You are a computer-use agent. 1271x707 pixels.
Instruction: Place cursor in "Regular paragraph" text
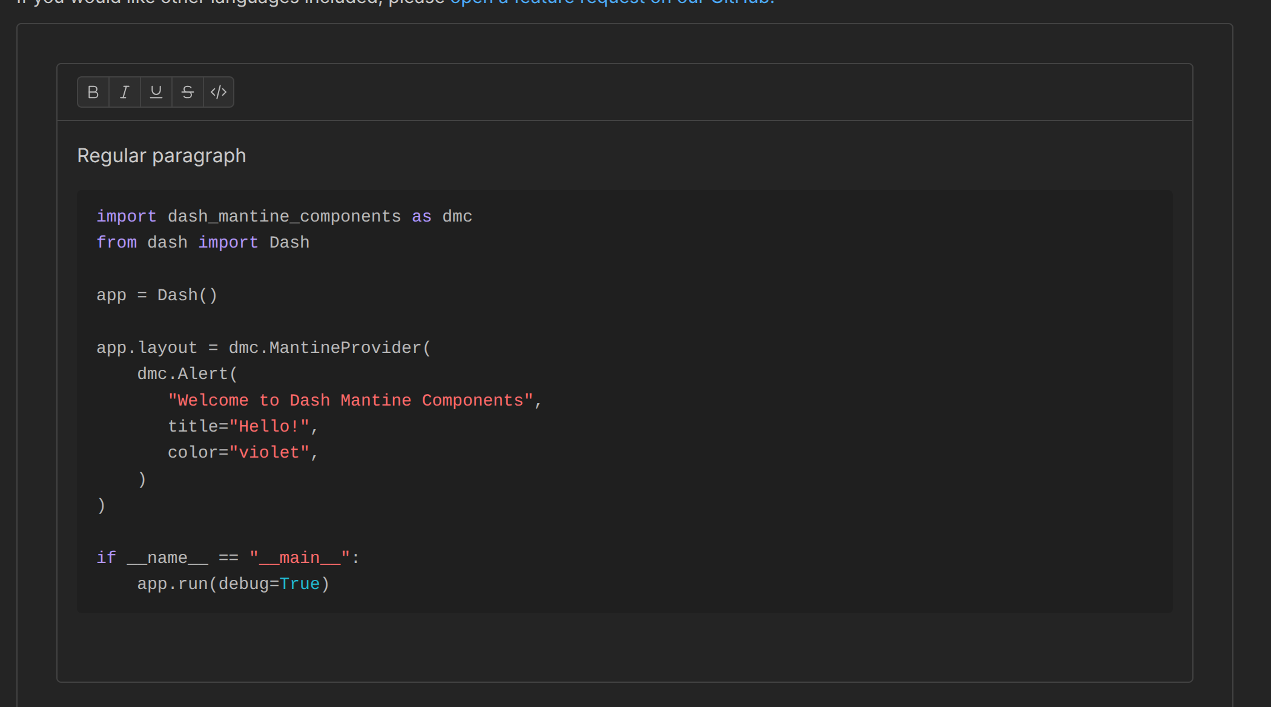coord(162,156)
